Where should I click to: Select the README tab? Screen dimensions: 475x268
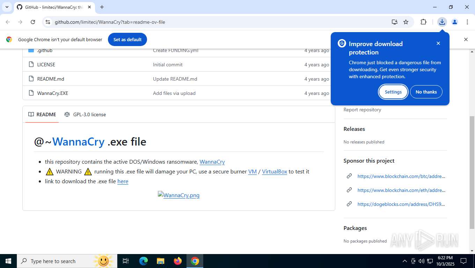[x=42, y=114]
